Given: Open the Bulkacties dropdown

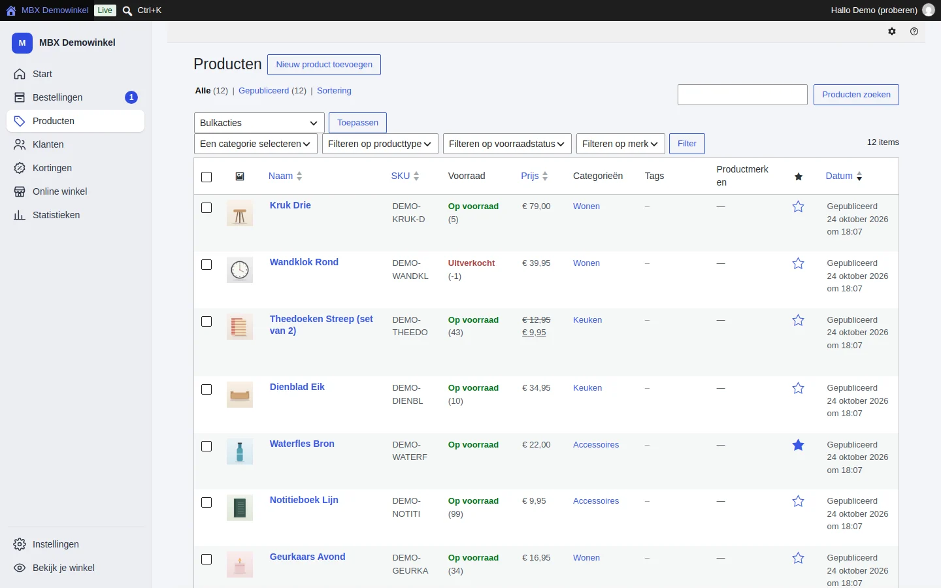Looking at the screenshot, I should click(x=259, y=123).
